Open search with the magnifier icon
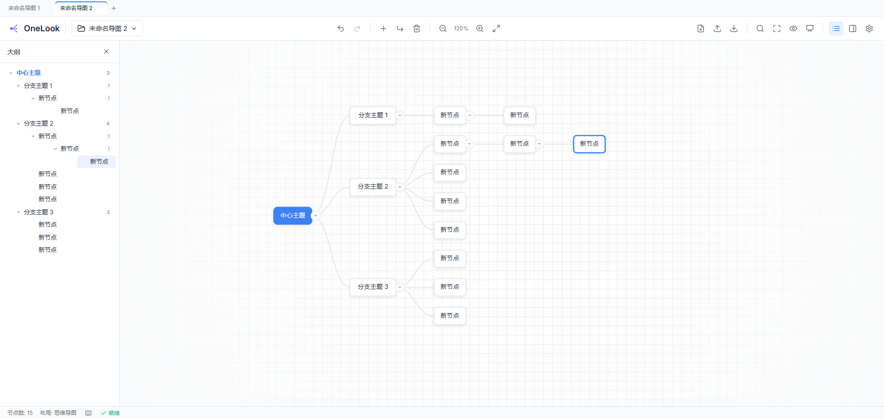Image resolution: width=884 pixels, height=419 pixels. point(760,29)
